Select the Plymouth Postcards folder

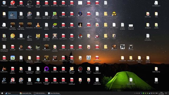tap(4, 37)
